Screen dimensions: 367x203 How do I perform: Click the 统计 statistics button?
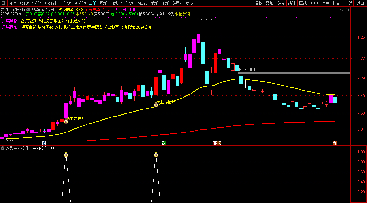pos(292,3)
